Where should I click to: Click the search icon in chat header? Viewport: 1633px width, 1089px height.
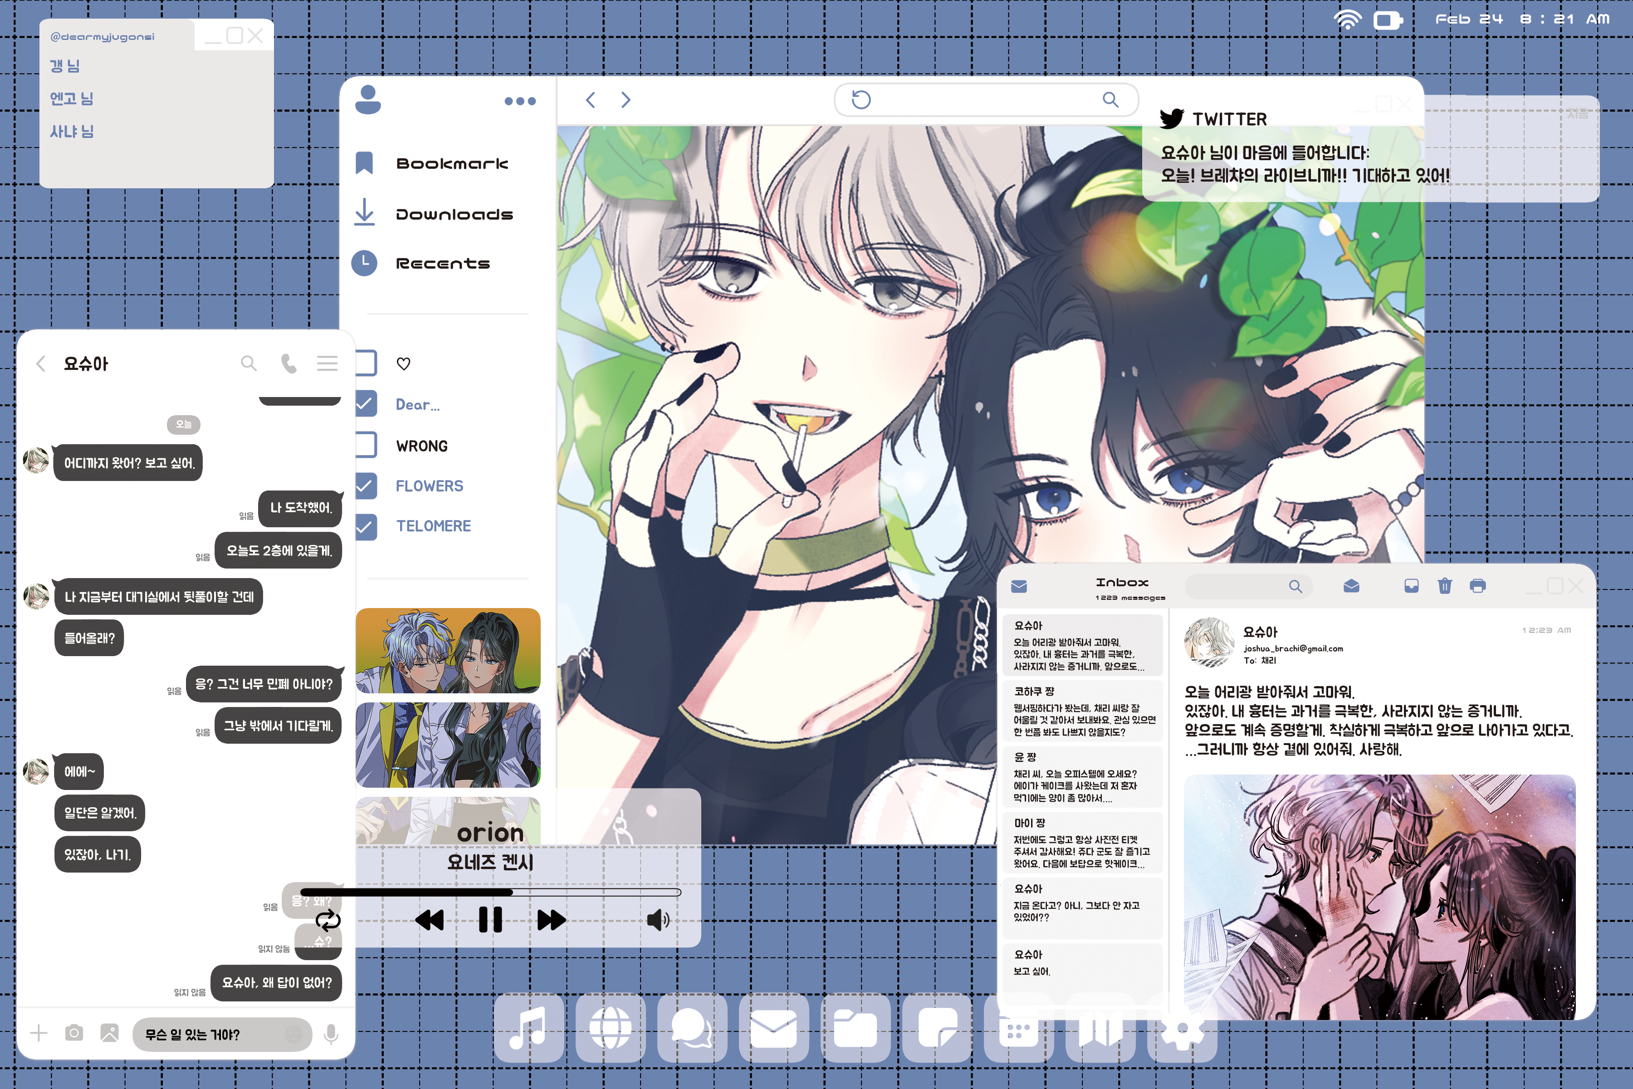pyautogui.click(x=249, y=363)
